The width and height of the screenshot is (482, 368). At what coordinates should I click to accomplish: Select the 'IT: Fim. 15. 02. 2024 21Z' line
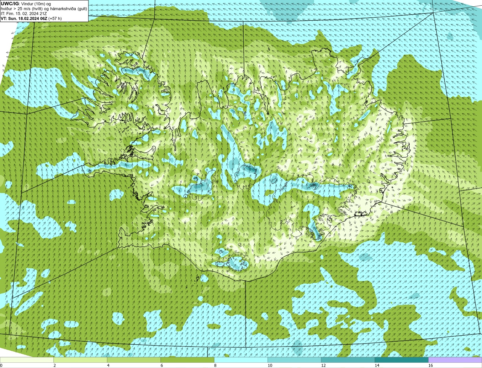pyautogui.click(x=24, y=14)
